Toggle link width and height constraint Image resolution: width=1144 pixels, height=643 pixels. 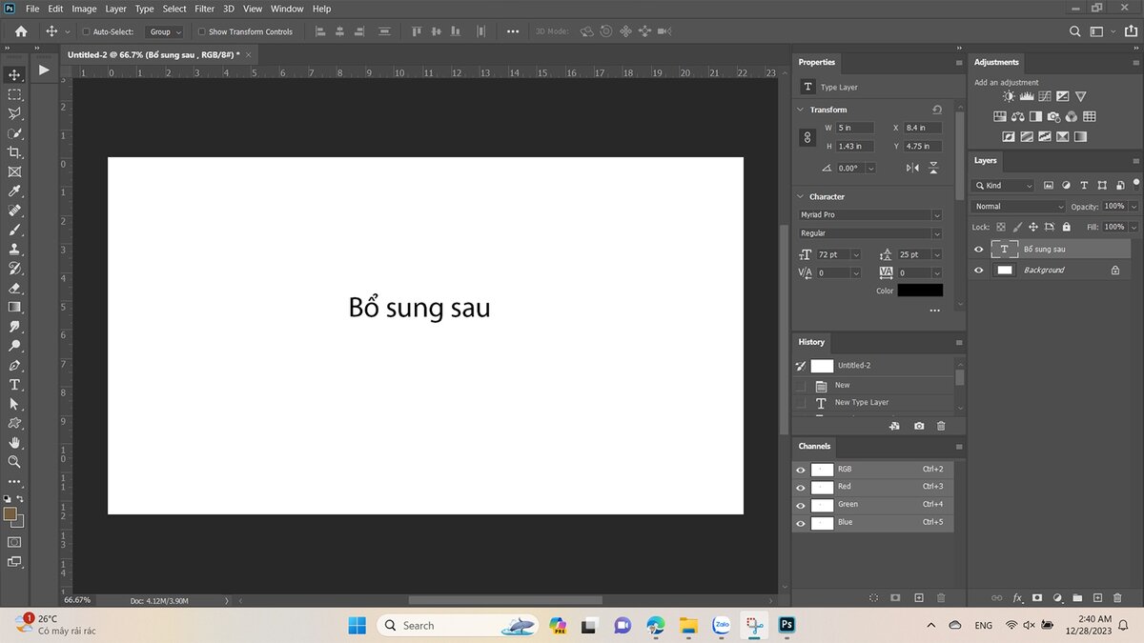coord(807,137)
